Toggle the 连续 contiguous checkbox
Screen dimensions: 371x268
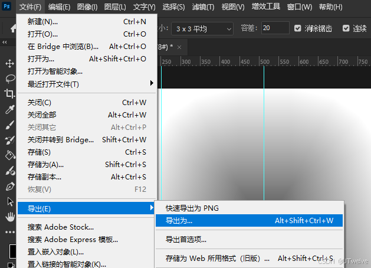pos(346,28)
